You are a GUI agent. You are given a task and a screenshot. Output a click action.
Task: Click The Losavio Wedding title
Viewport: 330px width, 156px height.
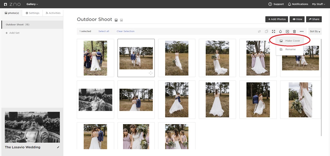coord(23,147)
